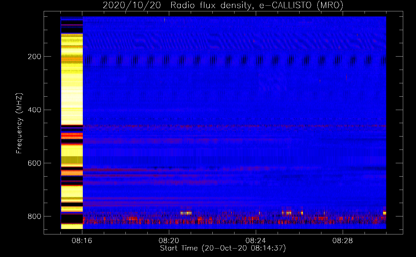The height and width of the screenshot is (257, 416).
Task: Click the 'Frequency (MHZ)' axis label
Action: pos(19,123)
